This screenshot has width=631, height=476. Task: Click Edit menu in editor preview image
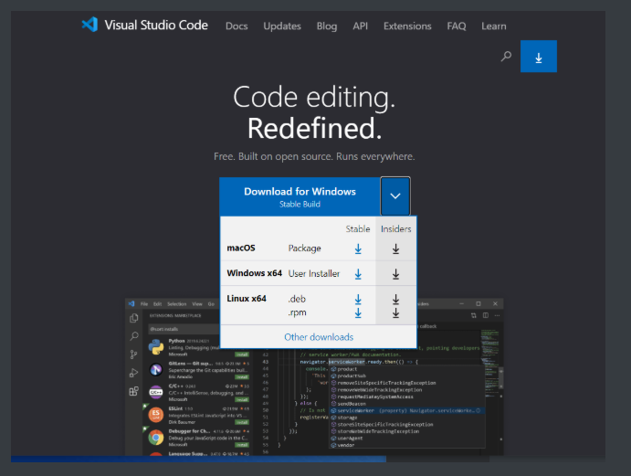click(x=157, y=304)
